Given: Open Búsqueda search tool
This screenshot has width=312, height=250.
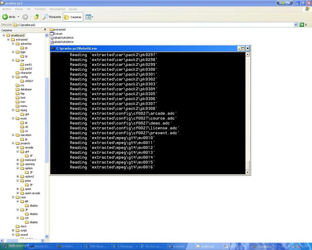Looking at the screenshot, I should pos(52,17).
